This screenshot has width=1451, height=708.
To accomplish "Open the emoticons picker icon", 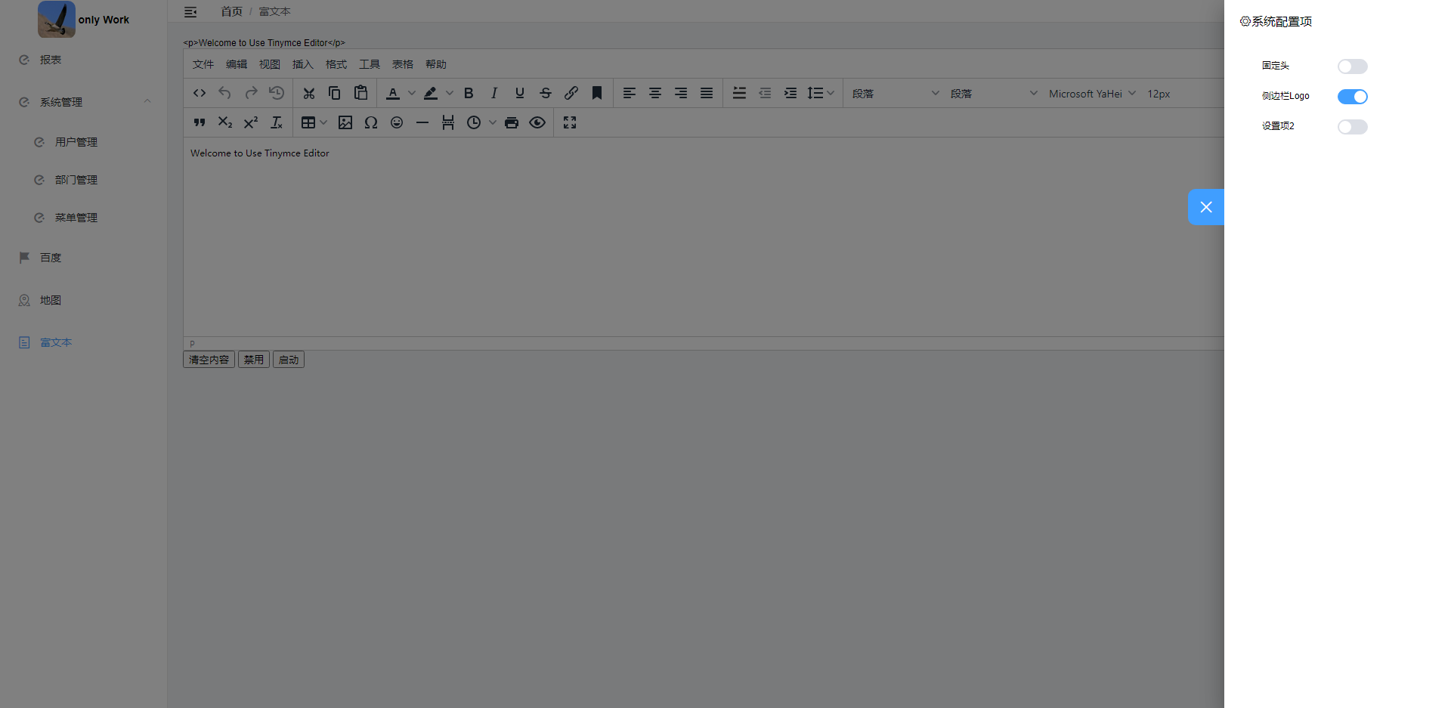I will coord(397,122).
